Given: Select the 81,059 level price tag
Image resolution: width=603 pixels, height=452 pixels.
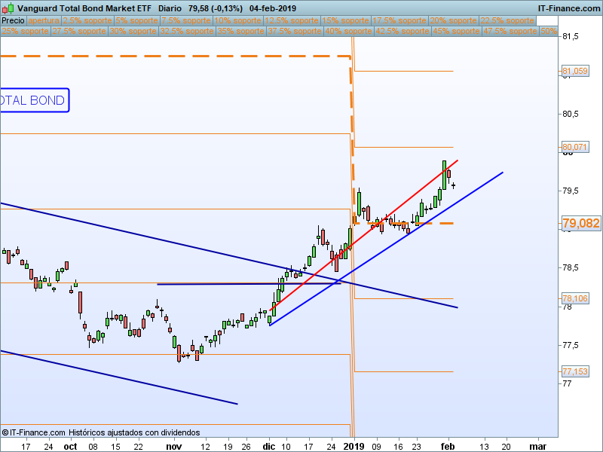Looking at the screenshot, I should [575, 72].
